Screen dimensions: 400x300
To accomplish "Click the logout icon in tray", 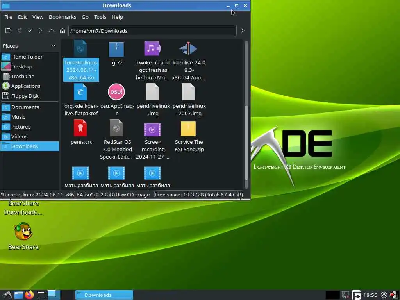I will (394, 295).
